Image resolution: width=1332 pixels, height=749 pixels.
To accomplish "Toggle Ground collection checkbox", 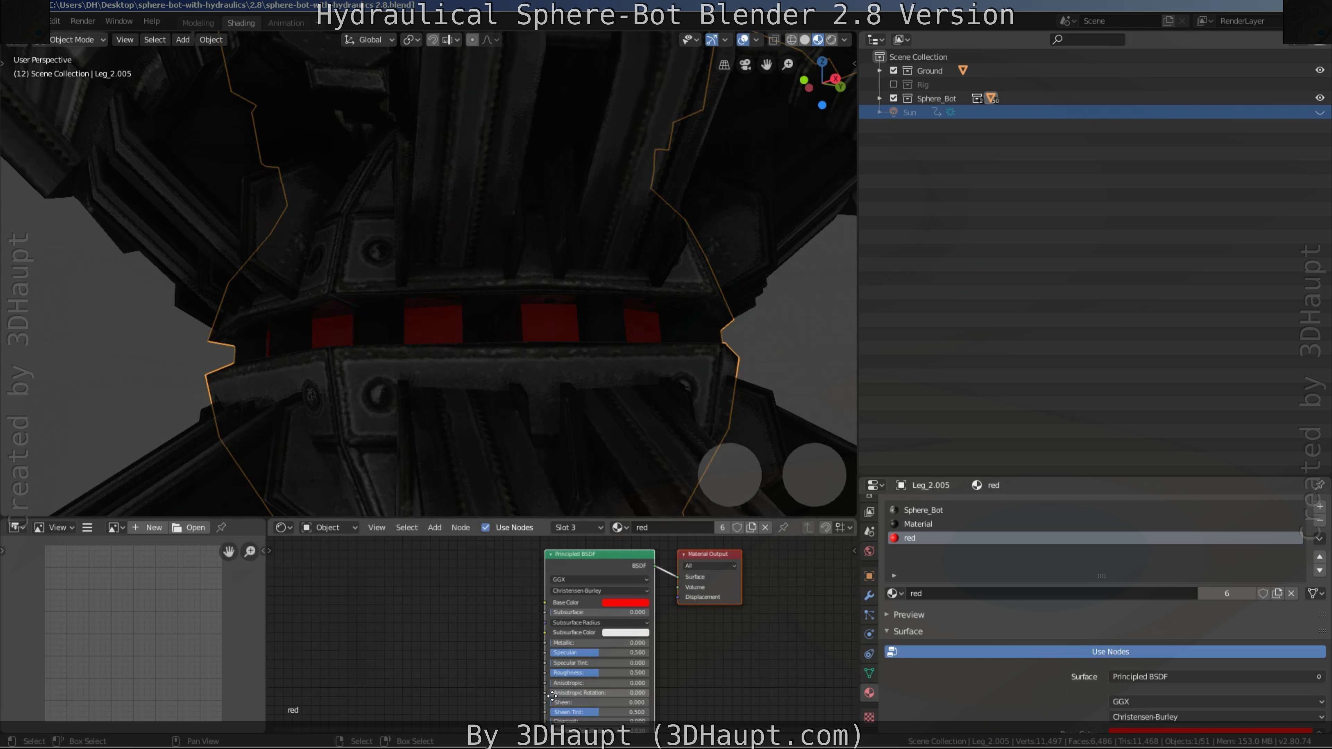I will [x=894, y=71].
